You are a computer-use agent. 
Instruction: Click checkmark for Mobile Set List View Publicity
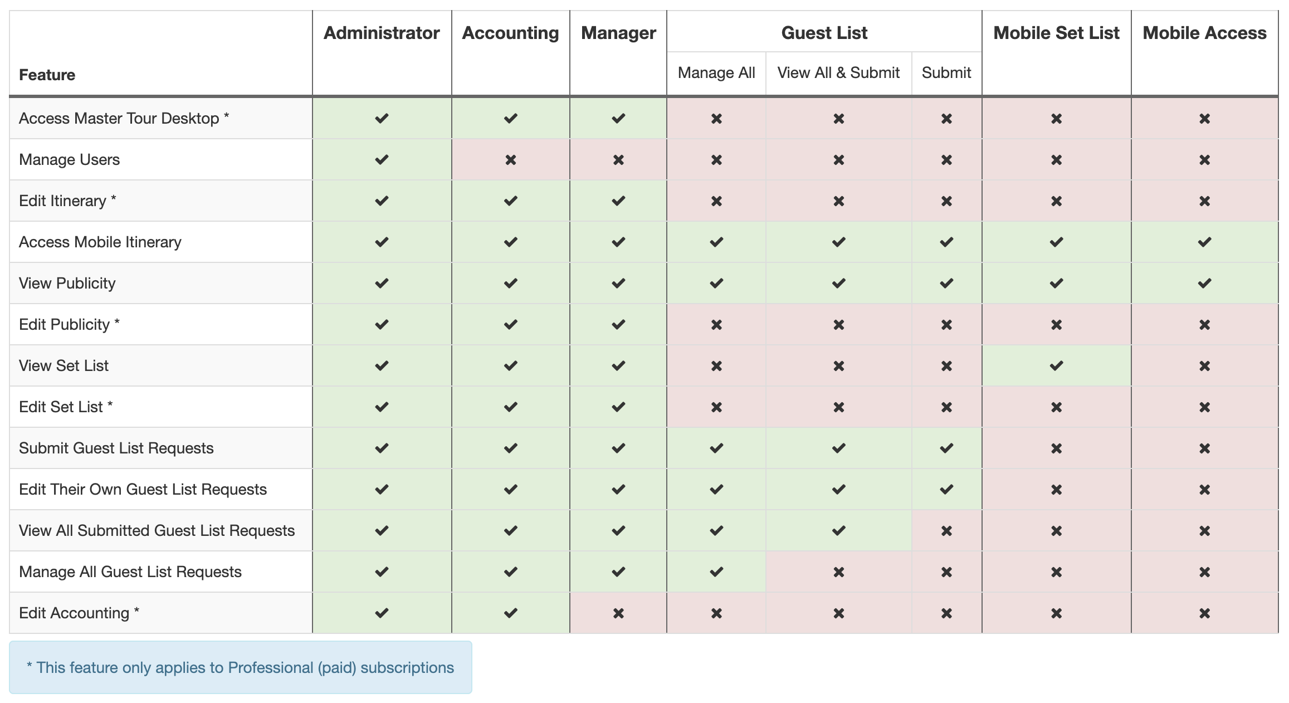coord(1056,283)
